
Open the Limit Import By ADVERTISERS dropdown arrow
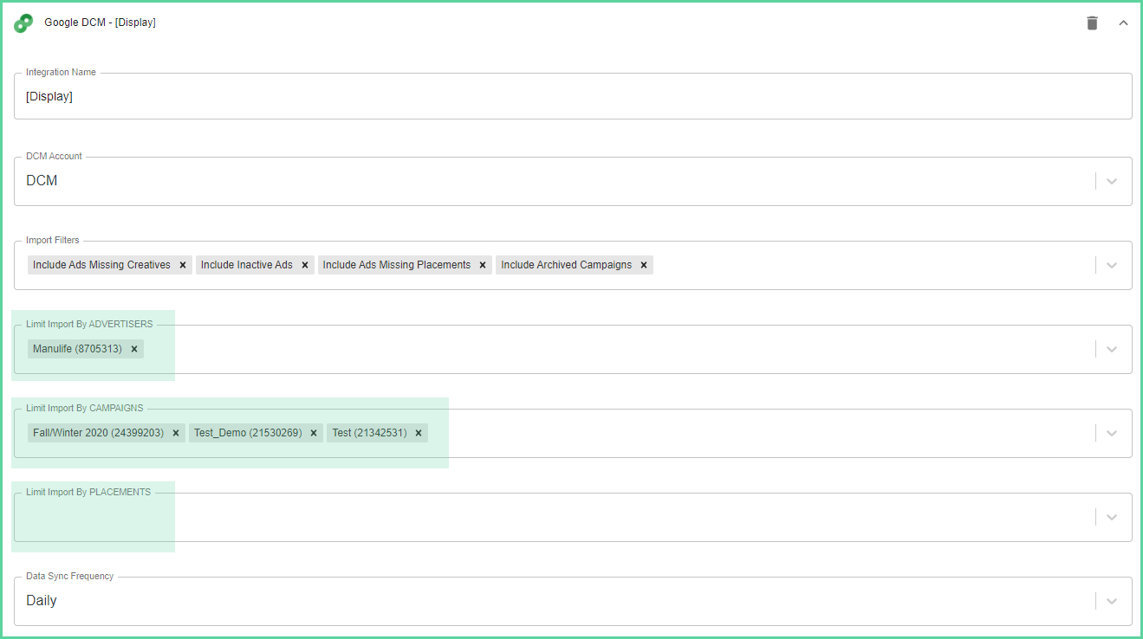coord(1112,349)
